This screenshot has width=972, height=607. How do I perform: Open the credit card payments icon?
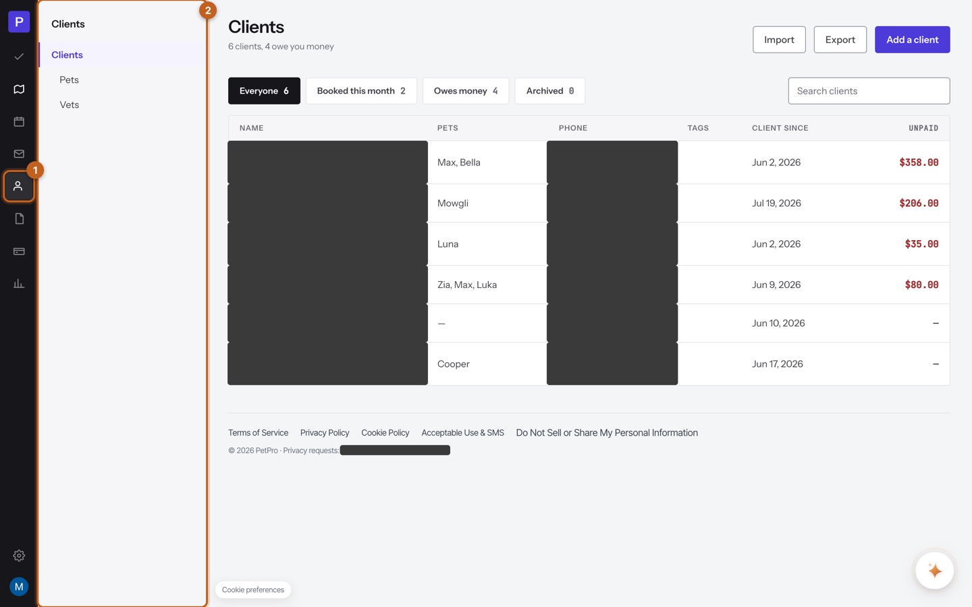pos(19,251)
